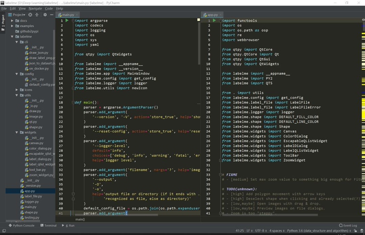Image resolution: width=365 pixels, height=235 pixels.
Task: Hide the Project panel with minimize icon
Action: [x=52, y=15]
